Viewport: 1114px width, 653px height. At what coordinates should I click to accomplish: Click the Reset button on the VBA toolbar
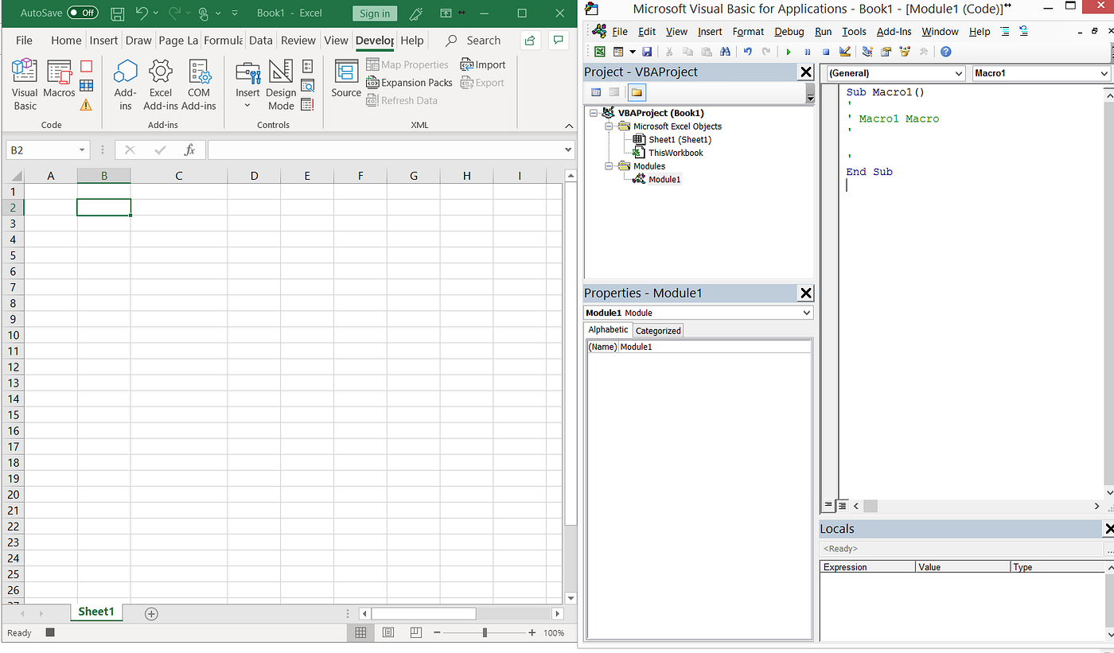tap(826, 51)
